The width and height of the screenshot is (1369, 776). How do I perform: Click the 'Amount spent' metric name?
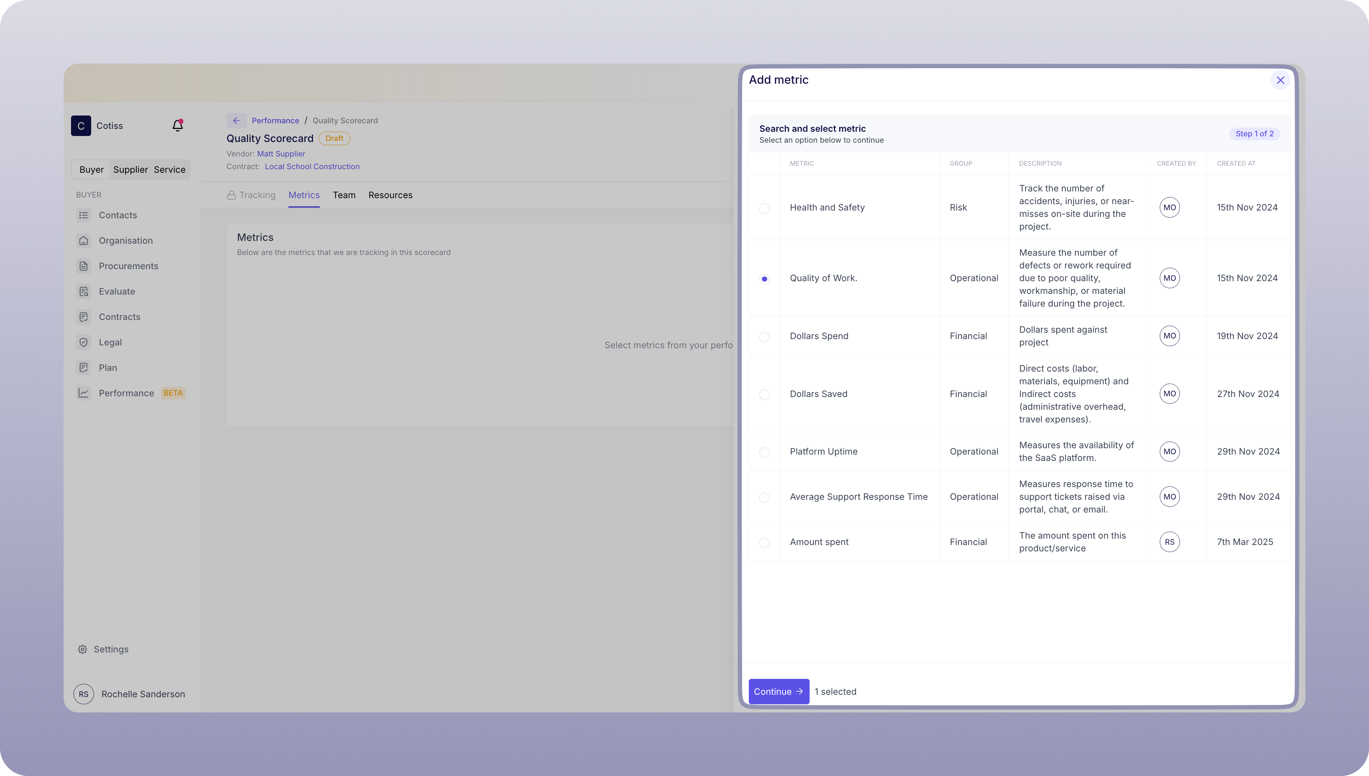[819, 542]
